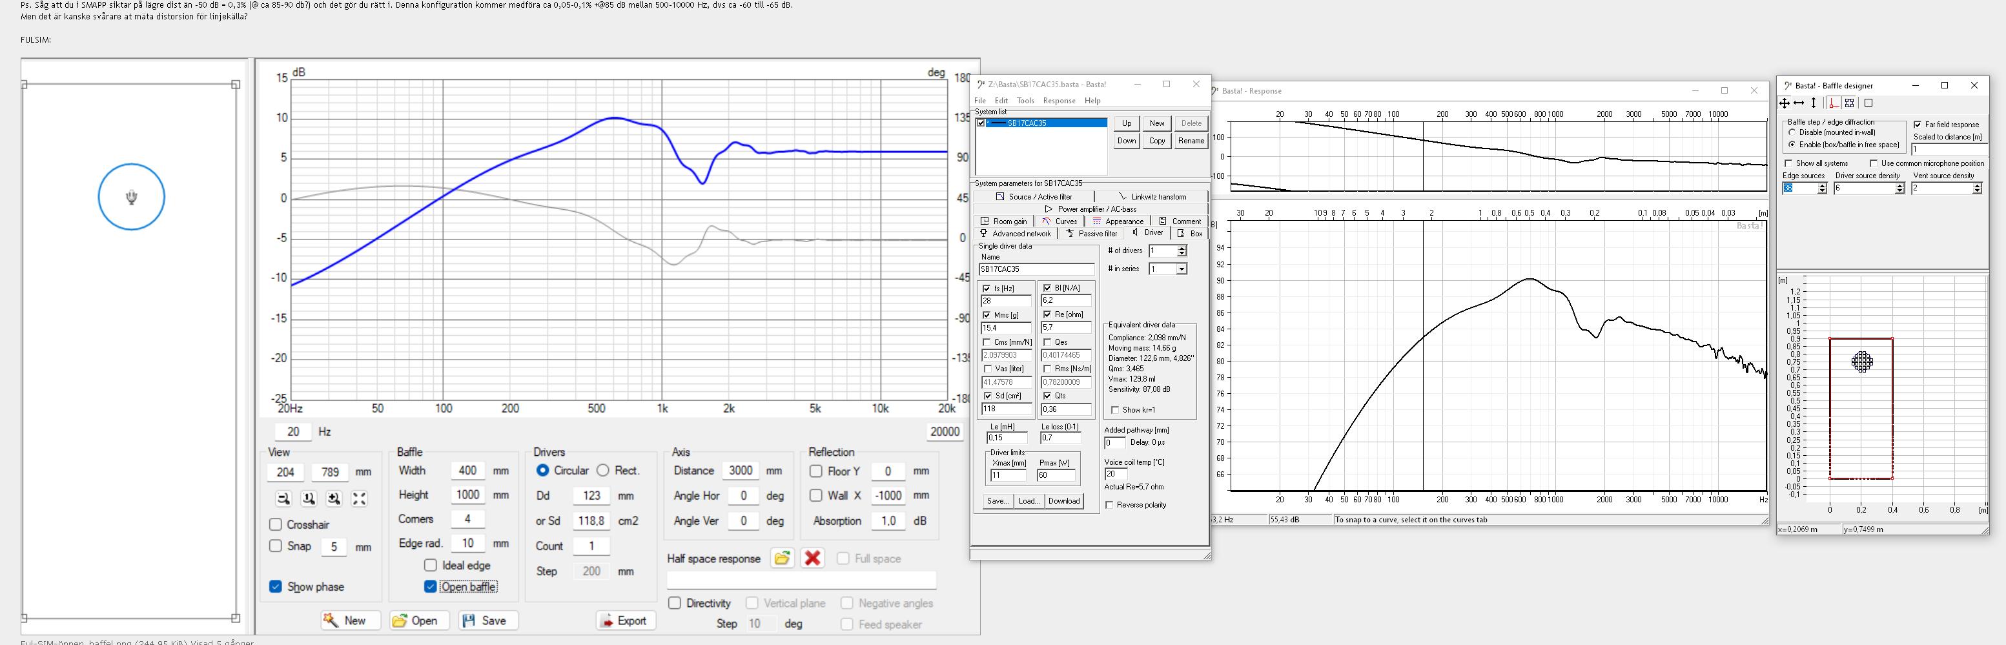Enable the Floor Y reflection checkbox
The width and height of the screenshot is (2006, 645).
point(816,471)
